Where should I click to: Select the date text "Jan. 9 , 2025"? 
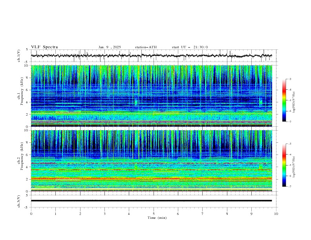tap(110, 47)
